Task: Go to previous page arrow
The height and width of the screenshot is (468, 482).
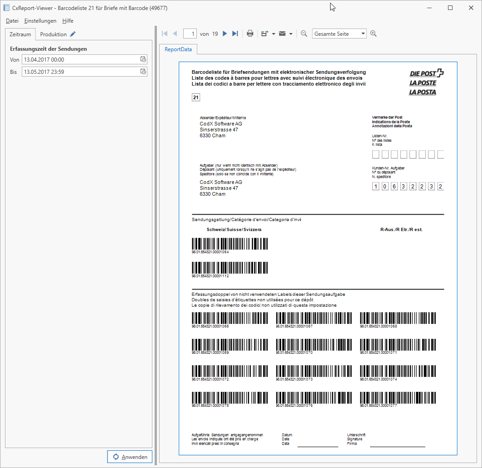Action: tap(175, 34)
